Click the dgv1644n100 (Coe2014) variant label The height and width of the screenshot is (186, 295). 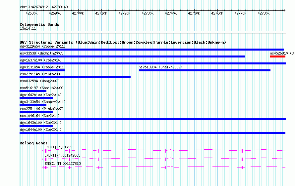click(40, 130)
